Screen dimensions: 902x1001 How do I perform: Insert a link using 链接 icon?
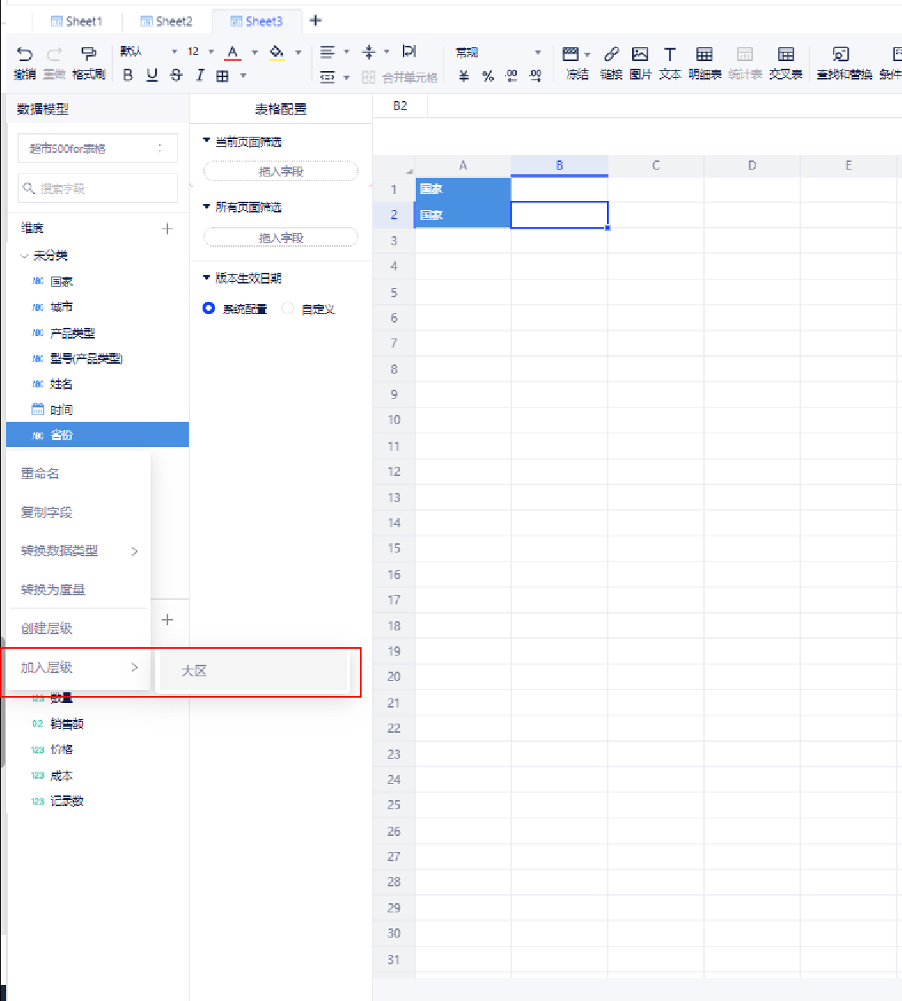tap(611, 54)
